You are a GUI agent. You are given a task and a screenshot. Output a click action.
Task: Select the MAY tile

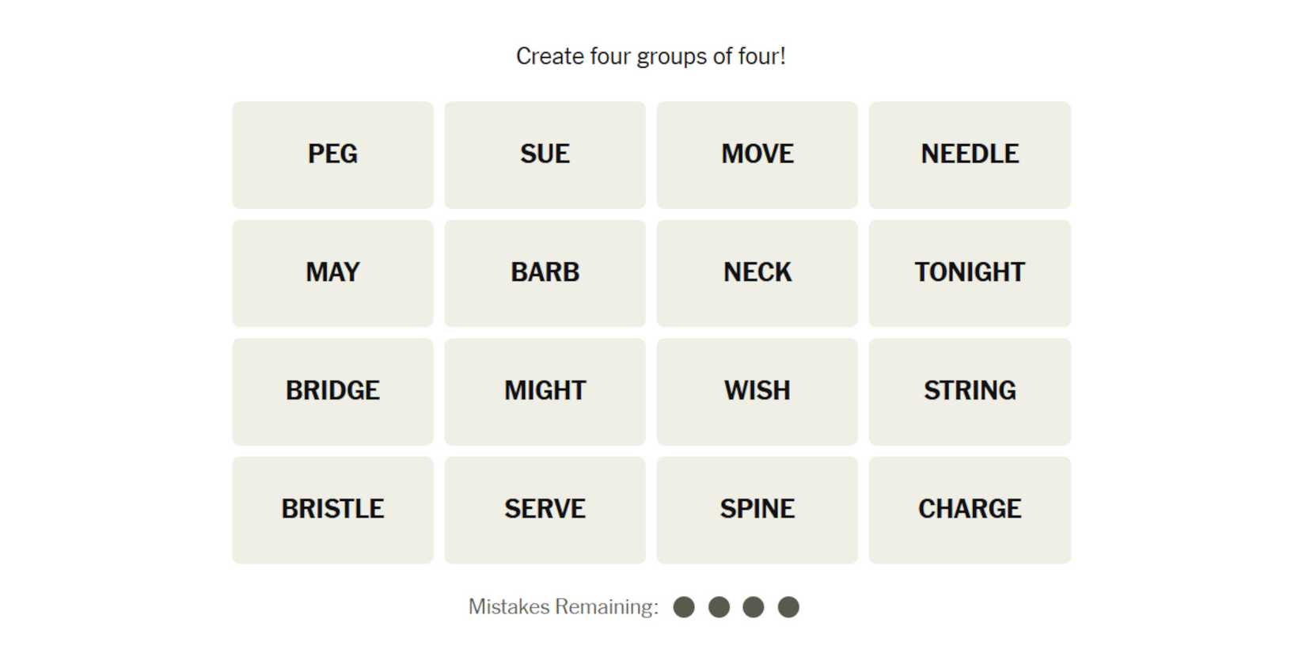[332, 273]
